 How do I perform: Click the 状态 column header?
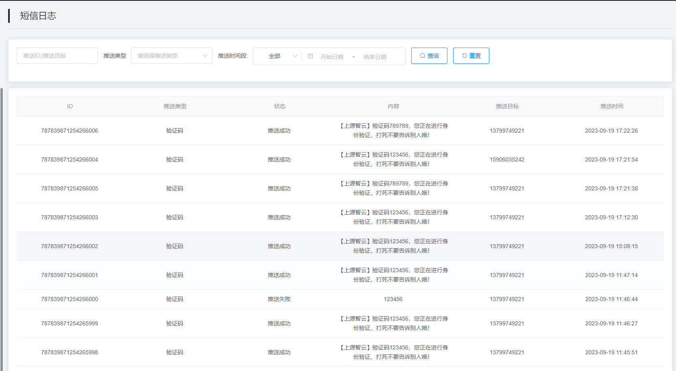tap(279, 106)
